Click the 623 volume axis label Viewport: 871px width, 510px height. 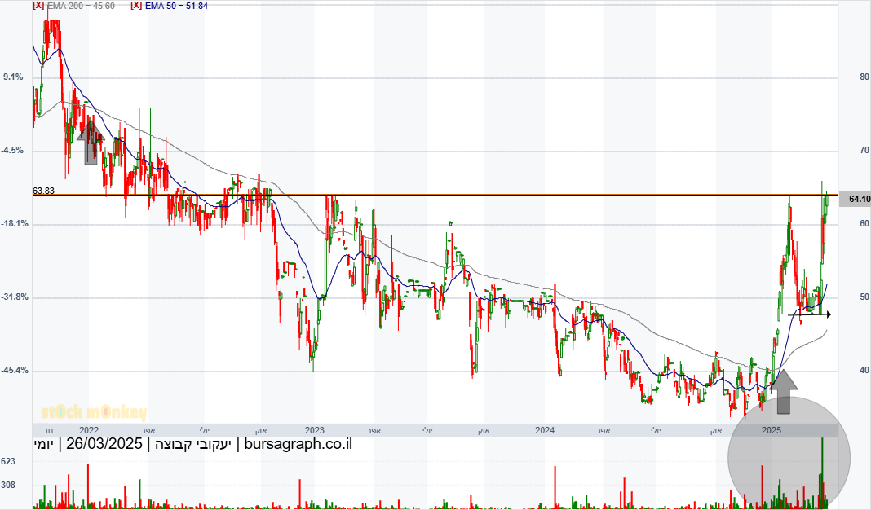coord(8,461)
